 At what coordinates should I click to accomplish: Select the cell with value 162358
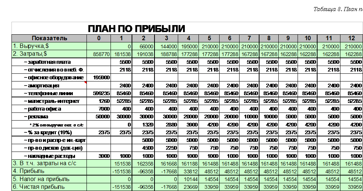[x=143, y=164]
